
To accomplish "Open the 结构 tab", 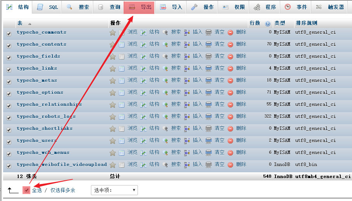I will click(17, 7).
